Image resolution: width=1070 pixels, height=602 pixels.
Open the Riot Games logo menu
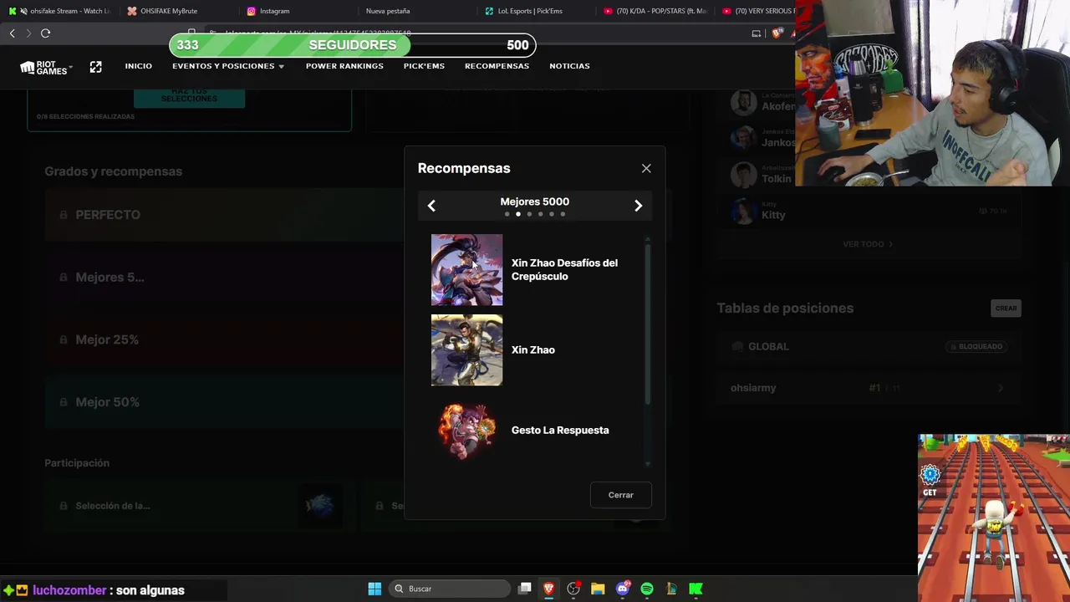pyautogui.click(x=46, y=67)
